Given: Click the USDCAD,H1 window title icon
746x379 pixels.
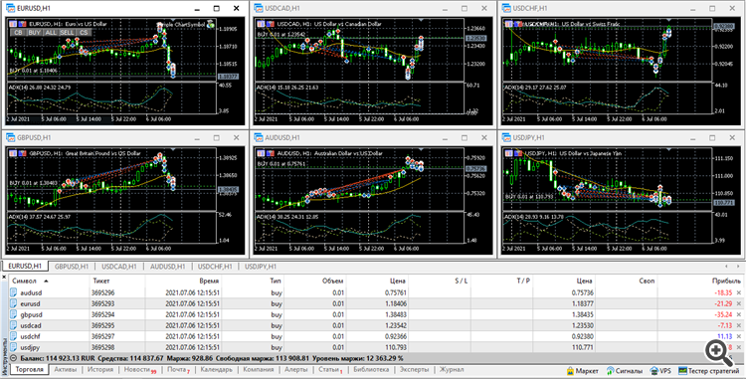Looking at the screenshot, I should (259, 8).
